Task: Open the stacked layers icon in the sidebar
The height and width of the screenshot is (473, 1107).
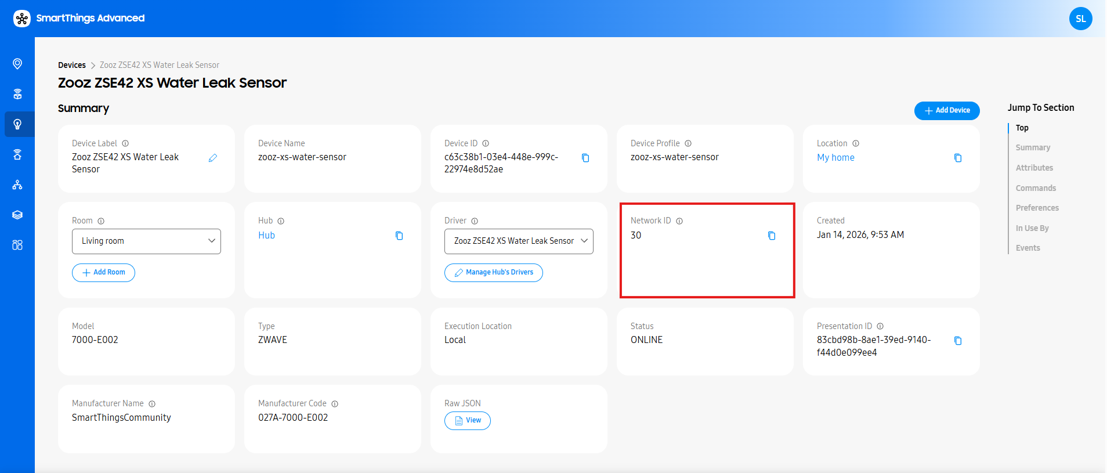Action: point(17,215)
